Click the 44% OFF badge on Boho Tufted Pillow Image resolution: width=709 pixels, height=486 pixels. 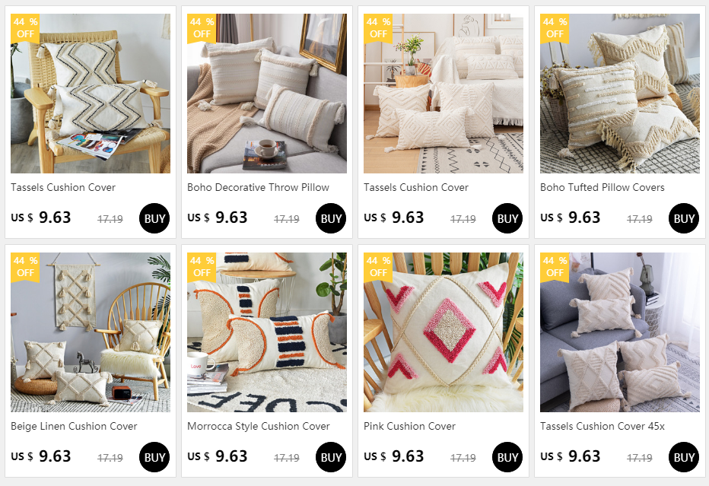pyautogui.click(x=555, y=28)
